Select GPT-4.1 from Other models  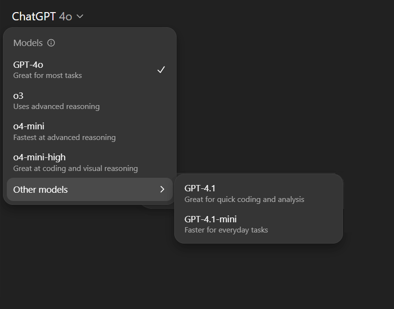(259, 193)
